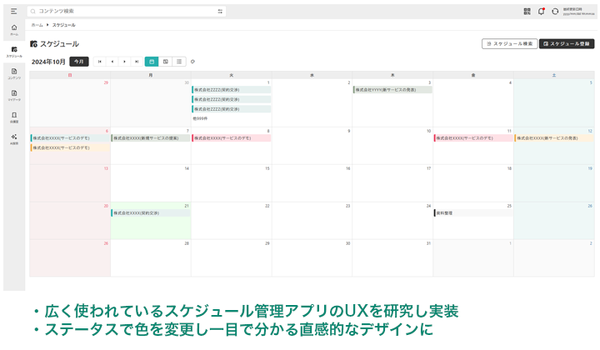This screenshot has width=600, height=350.
Task: Open 株式会社XXXX(新規サービスの提案) event on October 7
Action: [x=151, y=138]
